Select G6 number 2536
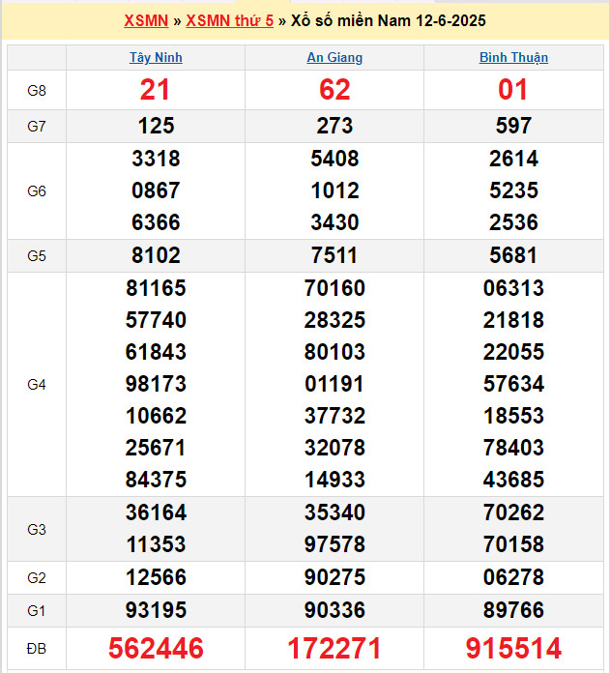This screenshot has width=610, height=673. pyautogui.click(x=513, y=222)
